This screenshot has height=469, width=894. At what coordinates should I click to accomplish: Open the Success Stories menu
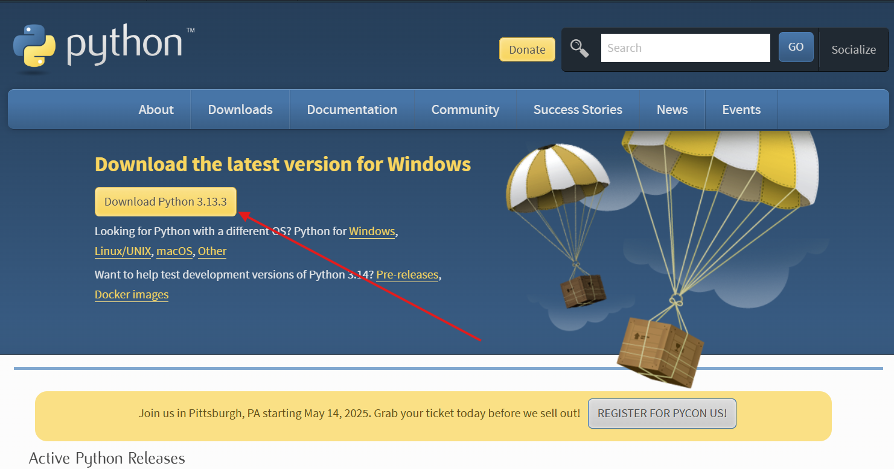(x=578, y=109)
